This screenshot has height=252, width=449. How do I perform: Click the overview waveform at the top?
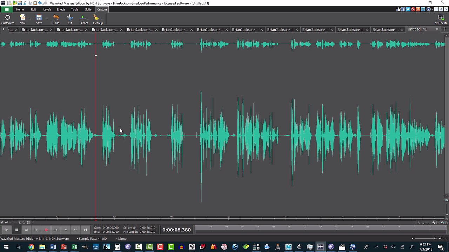(222, 44)
